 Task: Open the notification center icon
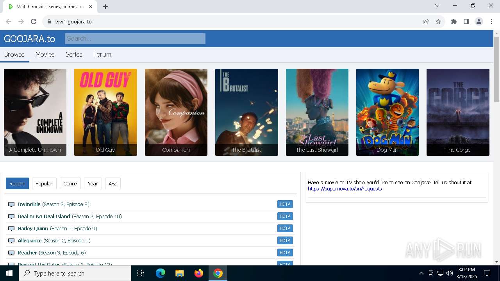[487, 273]
